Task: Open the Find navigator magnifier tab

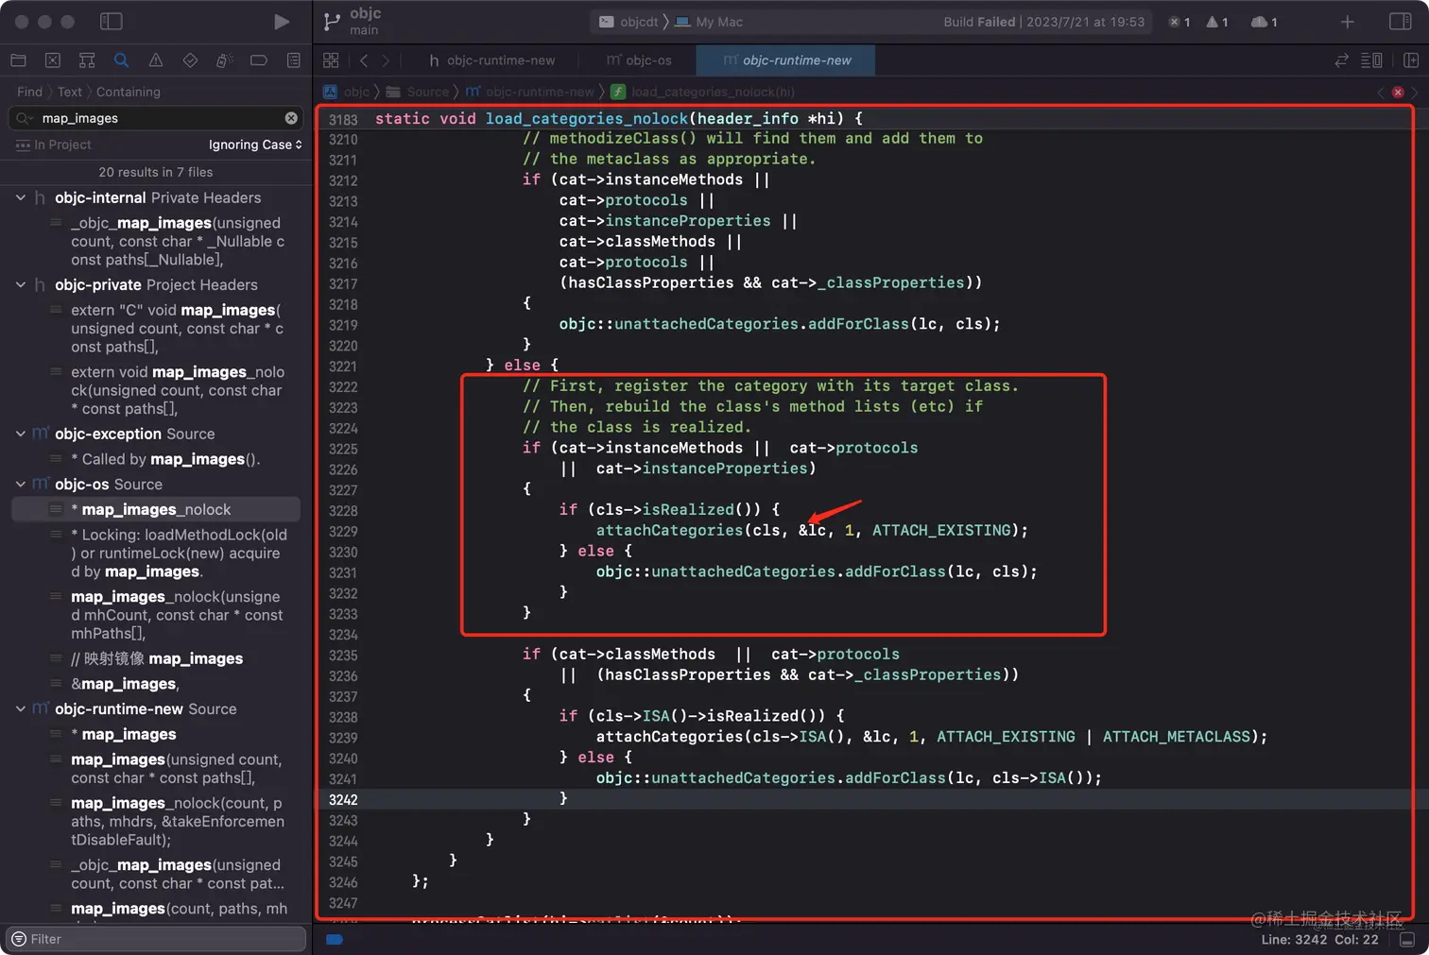Action: pos(121,60)
